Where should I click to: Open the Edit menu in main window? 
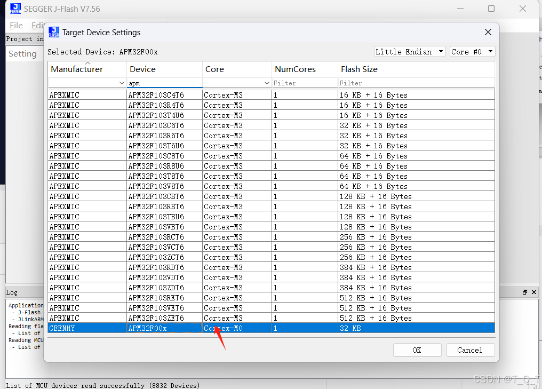coord(37,26)
